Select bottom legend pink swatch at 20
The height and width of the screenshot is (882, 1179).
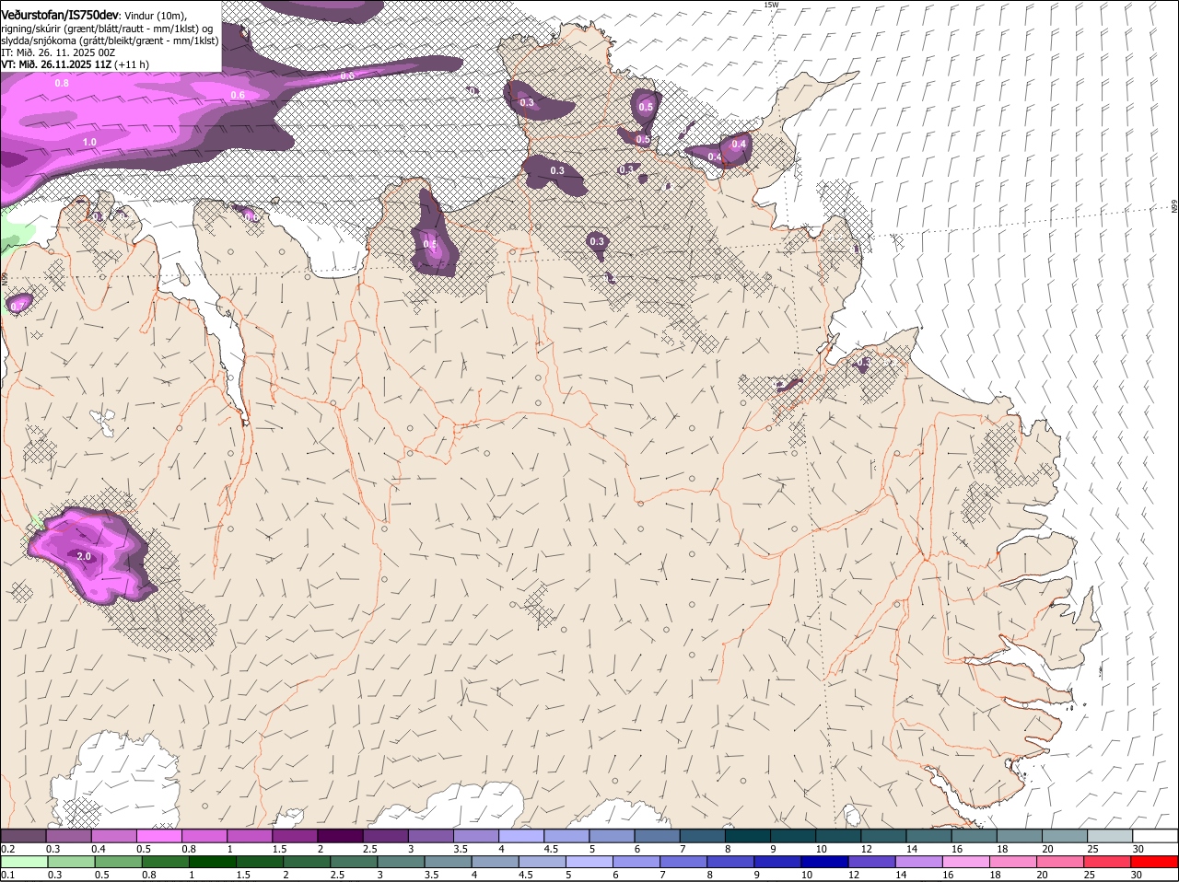point(1061,862)
